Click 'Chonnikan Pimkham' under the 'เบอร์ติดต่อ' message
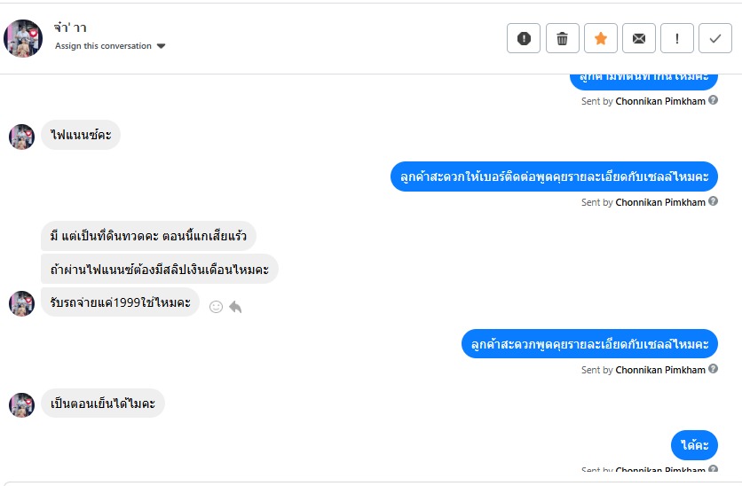This screenshot has height=486, width=742. tap(660, 202)
